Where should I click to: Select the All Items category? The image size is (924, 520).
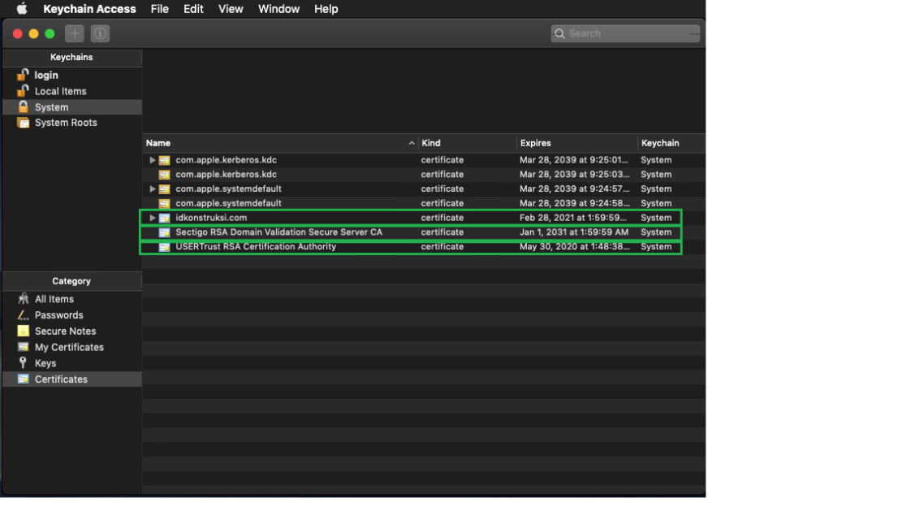(x=54, y=299)
